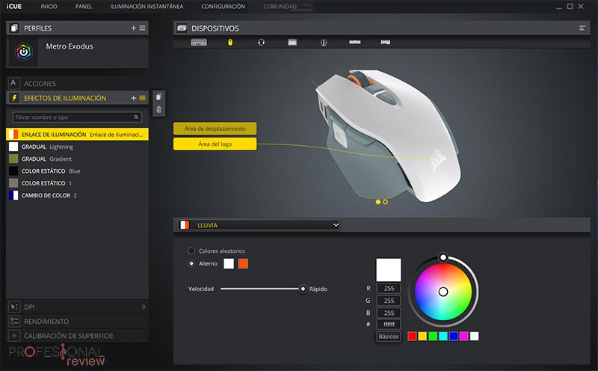Open the Perfiles list menu icon
Screen dimensions: 598x371
click(142, 28)
